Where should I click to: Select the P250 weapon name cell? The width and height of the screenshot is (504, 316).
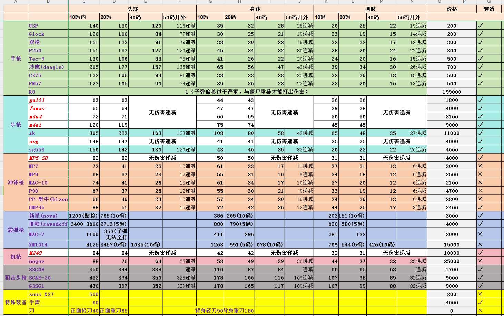pos(48,50)
